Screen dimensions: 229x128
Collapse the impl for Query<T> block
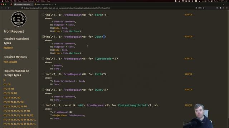43,89
